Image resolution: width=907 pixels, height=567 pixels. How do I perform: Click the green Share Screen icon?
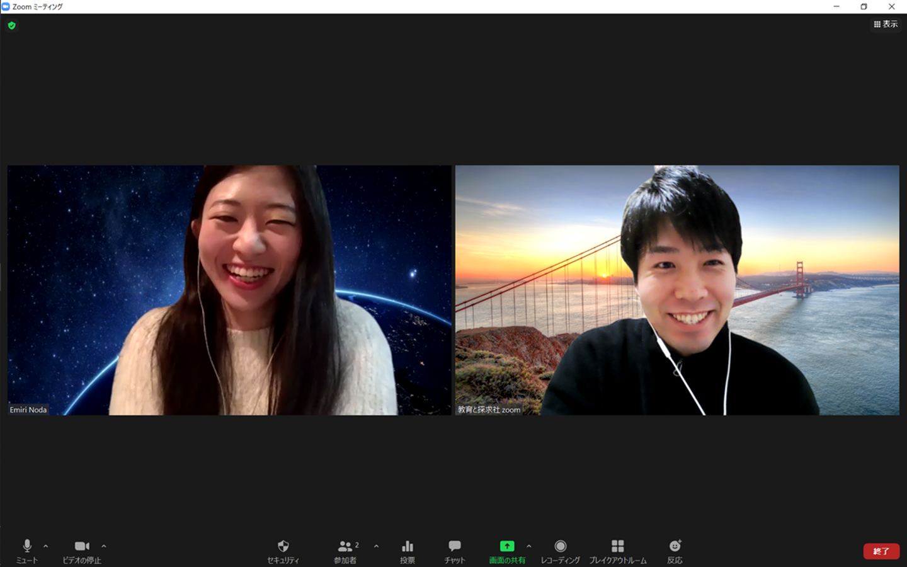507,546
